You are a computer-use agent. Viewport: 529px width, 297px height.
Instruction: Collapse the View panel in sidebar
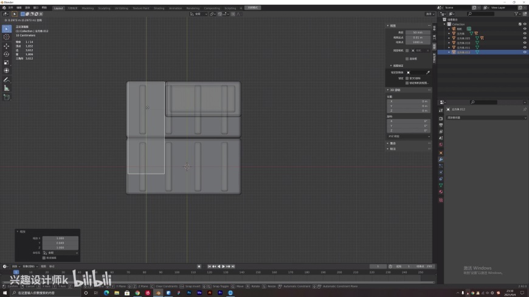pos(388,26)
